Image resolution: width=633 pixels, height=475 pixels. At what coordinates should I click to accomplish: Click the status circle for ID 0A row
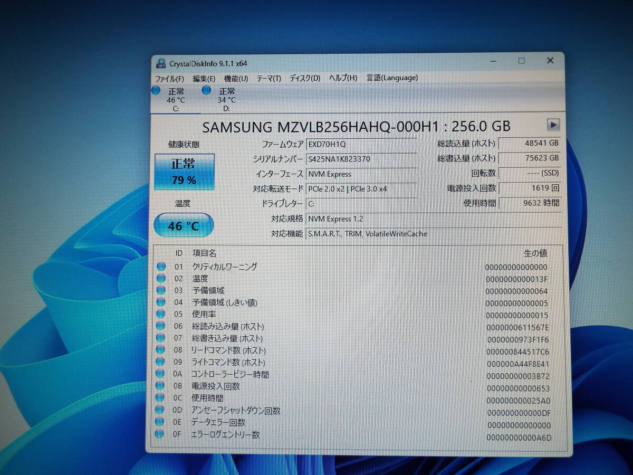pyautogui.click(x=161, y=374)
